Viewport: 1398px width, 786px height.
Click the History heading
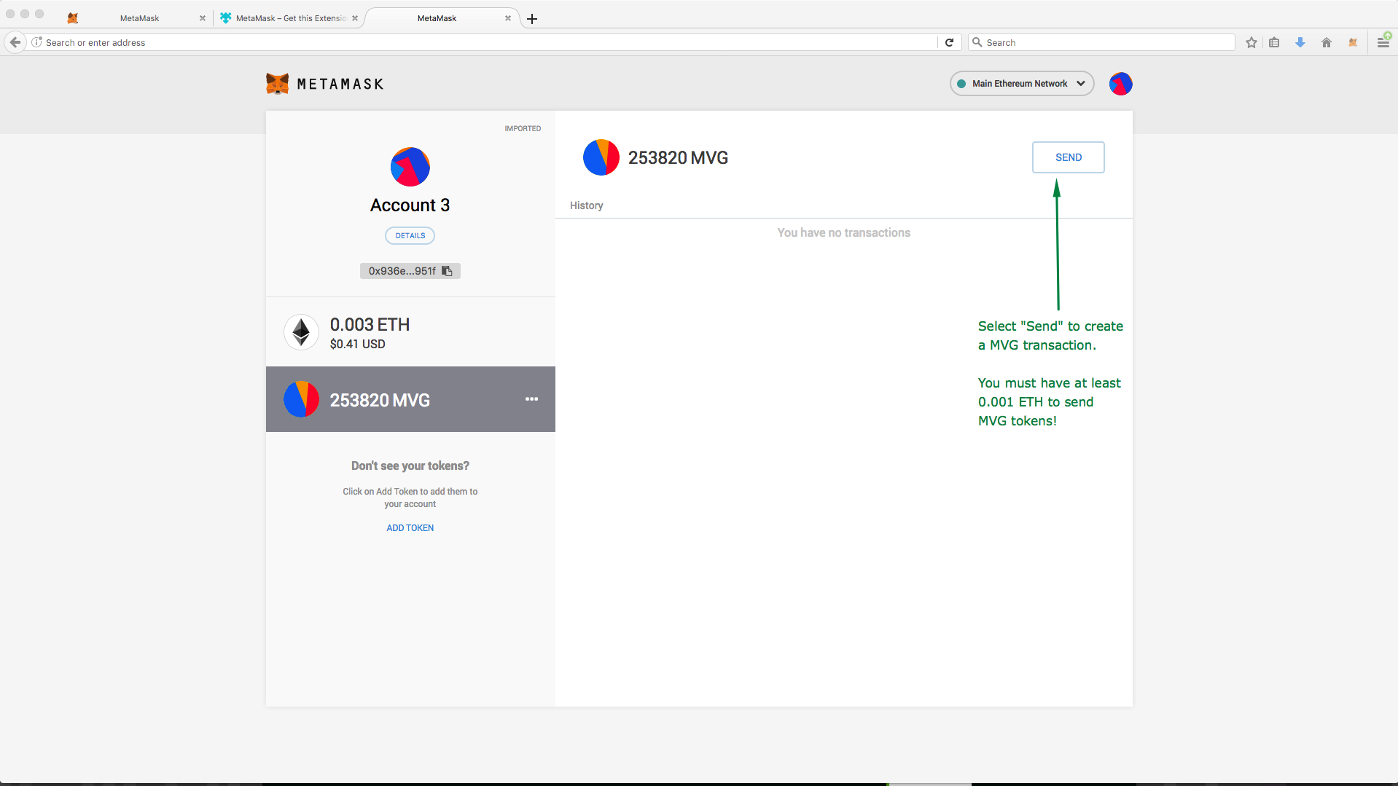point(587,205)
